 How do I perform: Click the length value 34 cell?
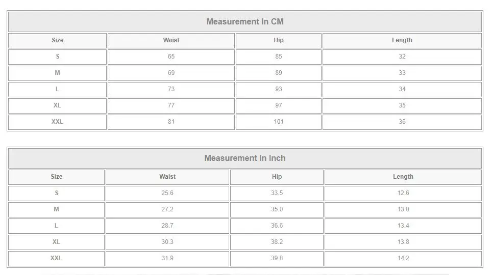[402, 89]
